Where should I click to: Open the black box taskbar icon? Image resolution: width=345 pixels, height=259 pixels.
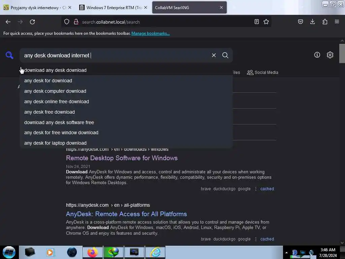[x=30, y=252]
